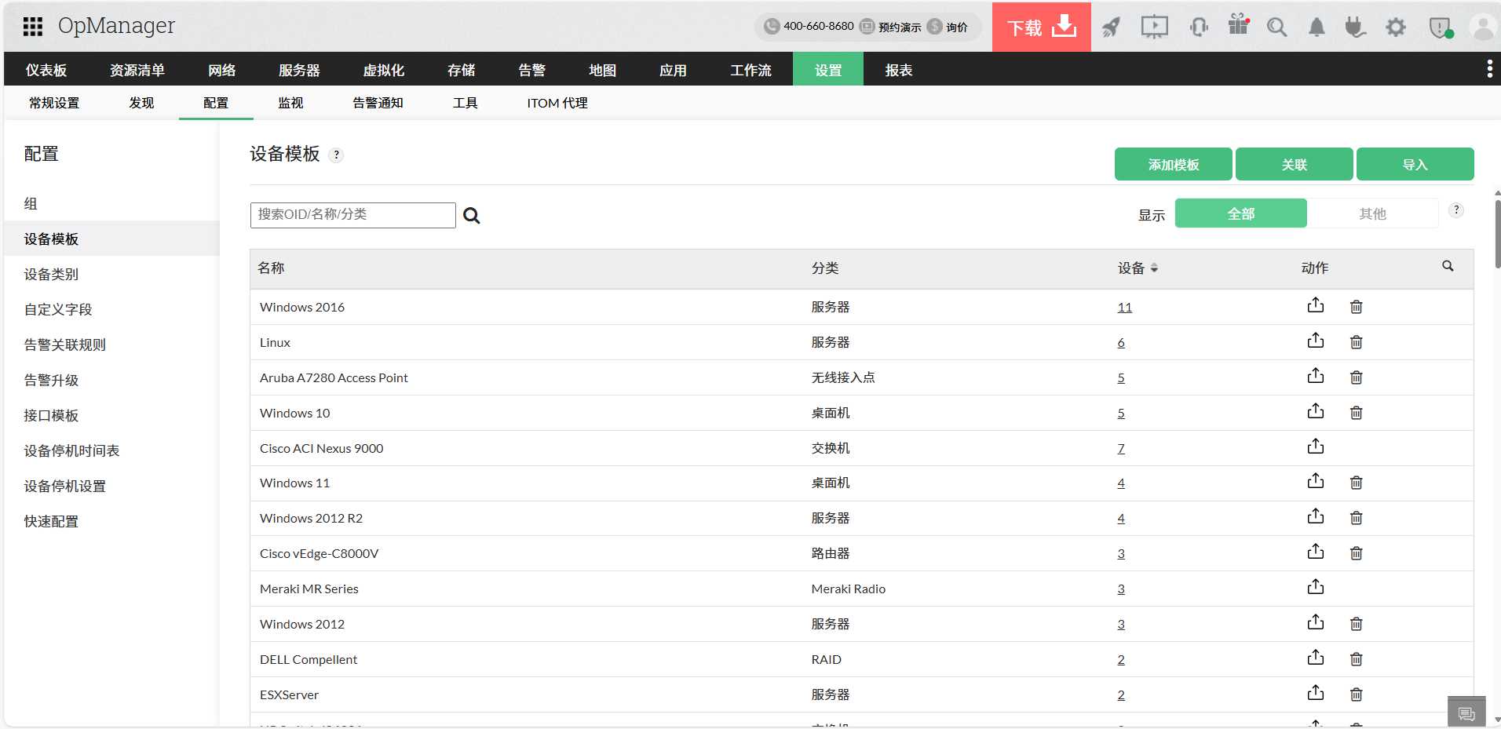Click the global search magnifier in the top bar
Screen dimensions: 1501x729
1276,26
